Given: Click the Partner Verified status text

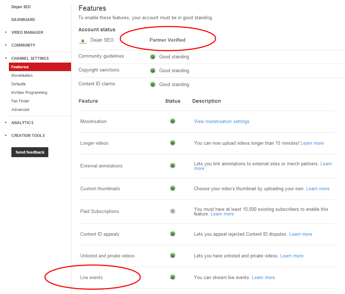Looking at the screenshot, I should click(x=167, y=40).
